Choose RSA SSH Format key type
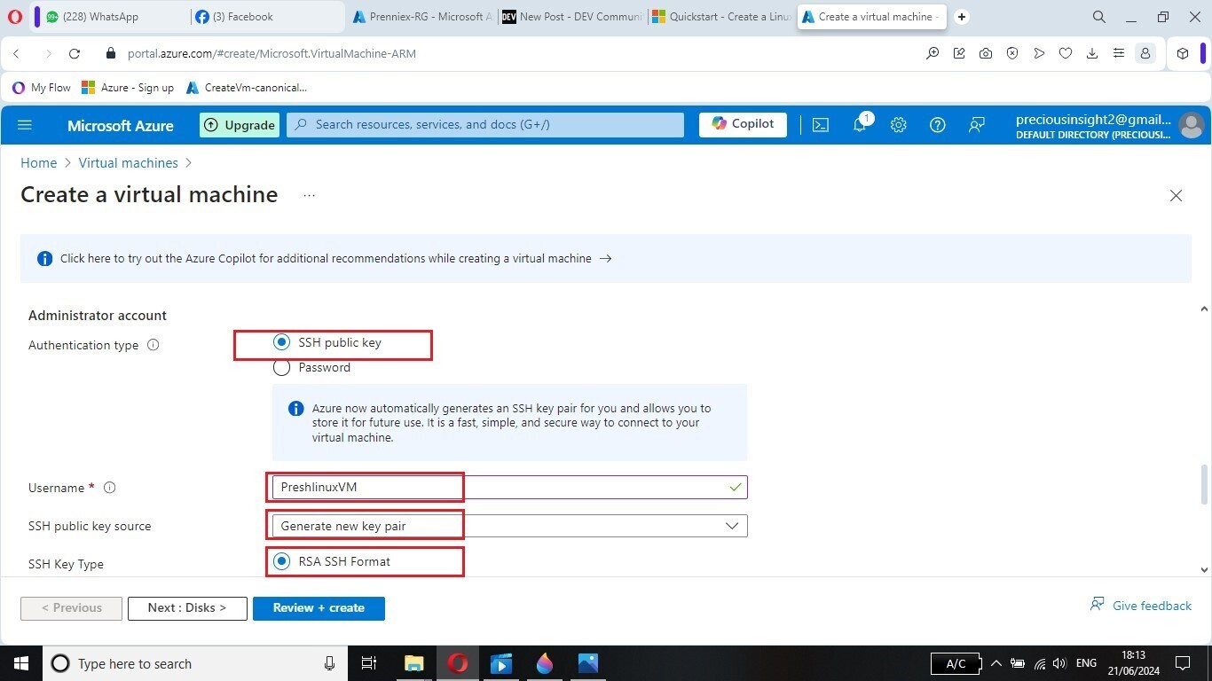 point(282,561)
